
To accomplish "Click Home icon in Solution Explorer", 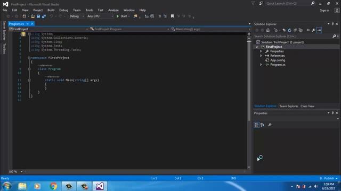I will click(x=268, y=30).
